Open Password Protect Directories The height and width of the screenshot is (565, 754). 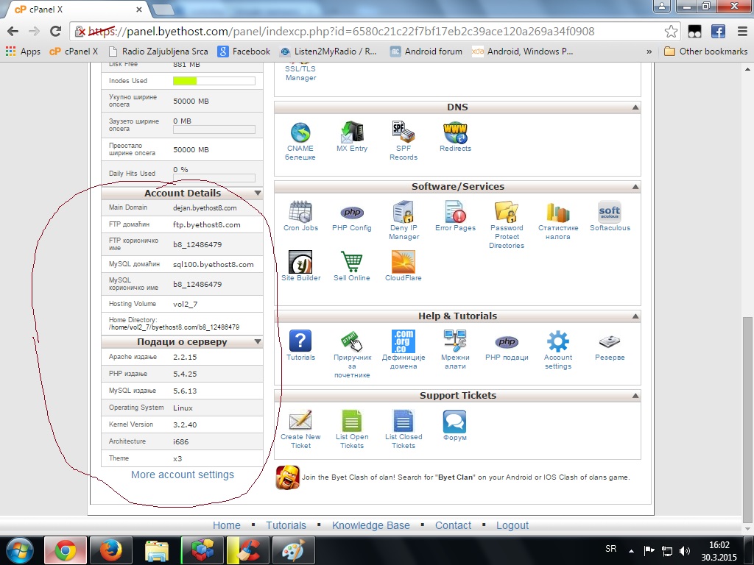click(507, 212)
